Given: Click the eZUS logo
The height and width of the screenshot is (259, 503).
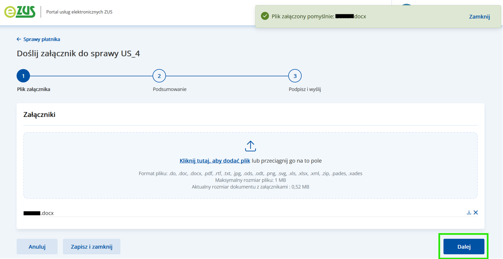Looking at the screenshot, I should (20, 12).
